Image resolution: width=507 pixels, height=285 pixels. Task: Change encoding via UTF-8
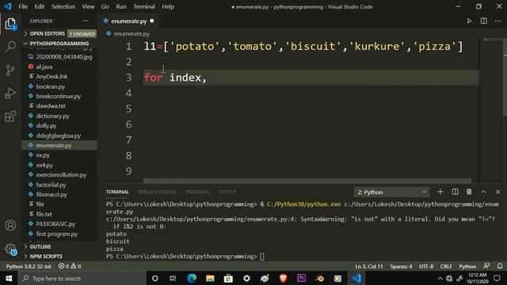426,266
